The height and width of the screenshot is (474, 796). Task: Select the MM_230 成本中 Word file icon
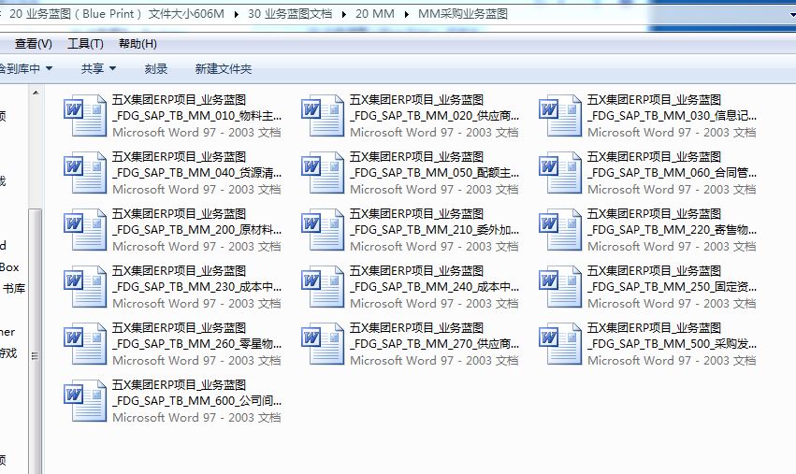(x=85, y=287)
